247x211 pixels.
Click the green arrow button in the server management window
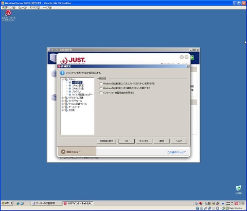pyautogui.click(x=192, y=58)
